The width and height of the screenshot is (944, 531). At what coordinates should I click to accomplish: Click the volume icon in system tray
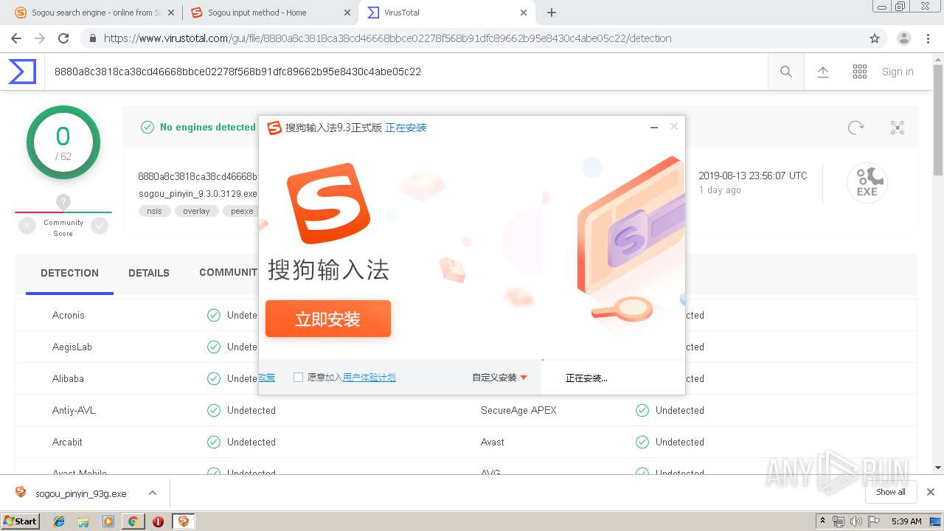[855, 521]
